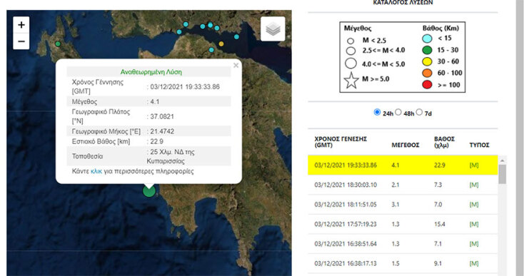524x276 pixels.
Task: Click the large green epicenter marker below the popup
Action: click(149, 191)
